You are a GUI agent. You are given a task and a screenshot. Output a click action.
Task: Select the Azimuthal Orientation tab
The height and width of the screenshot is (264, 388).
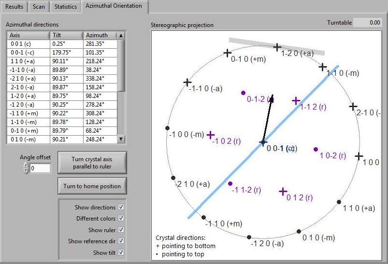pyautogui.click(x=114, y=6)
